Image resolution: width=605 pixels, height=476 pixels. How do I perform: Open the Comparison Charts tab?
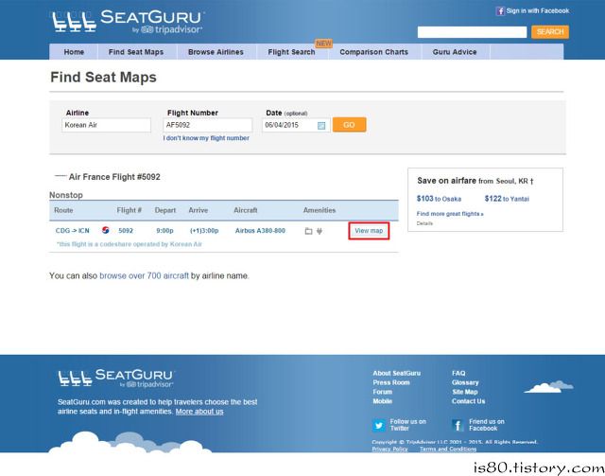coord(374,52)
